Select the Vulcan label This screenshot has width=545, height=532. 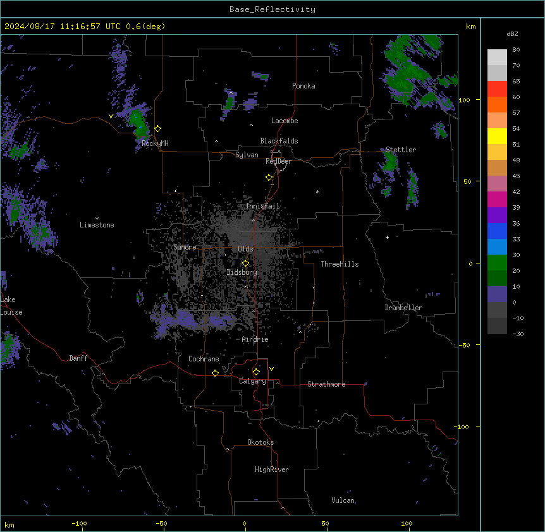coord(343,500)
